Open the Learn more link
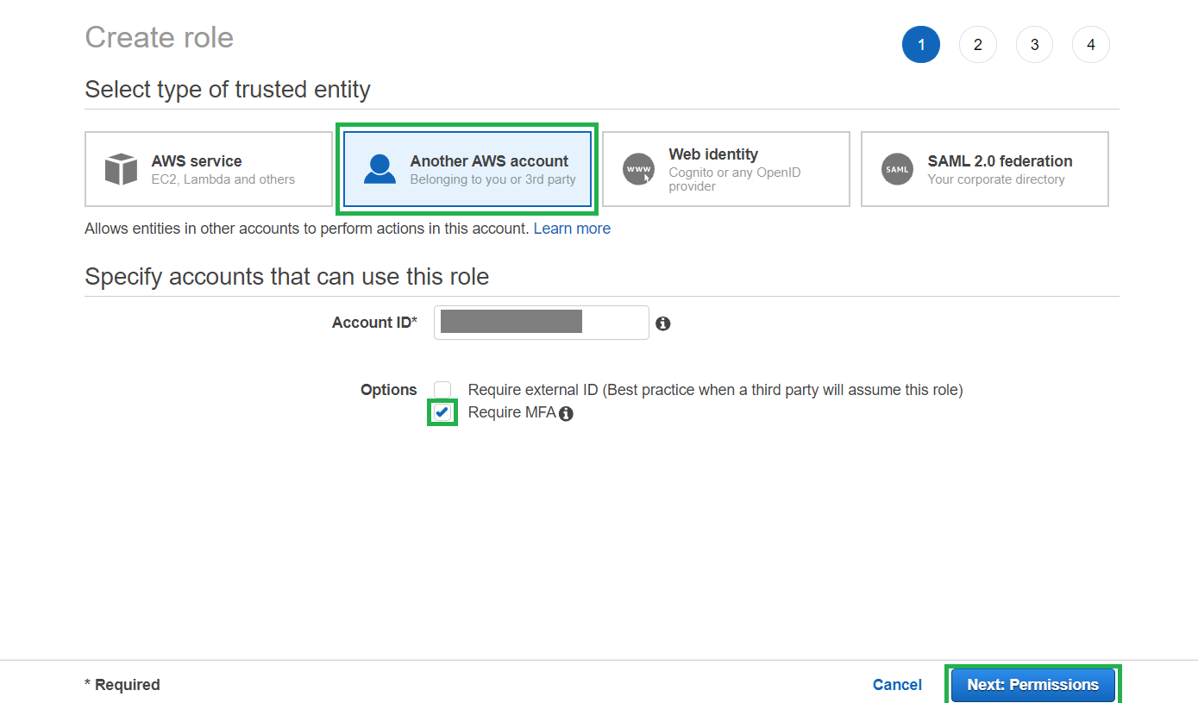The width and height of the screenshot is (1198, 703). (572, 228)
